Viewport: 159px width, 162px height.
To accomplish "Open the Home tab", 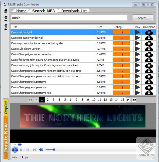I will 21,11.
